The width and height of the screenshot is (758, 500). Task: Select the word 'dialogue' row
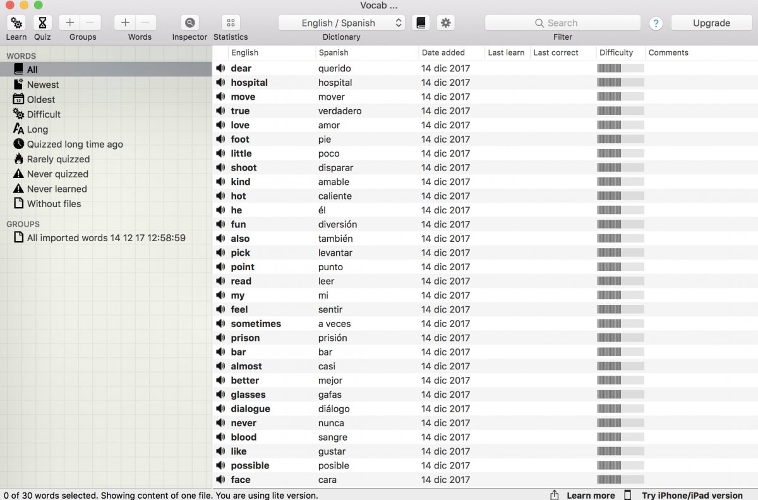click(485, 408)
